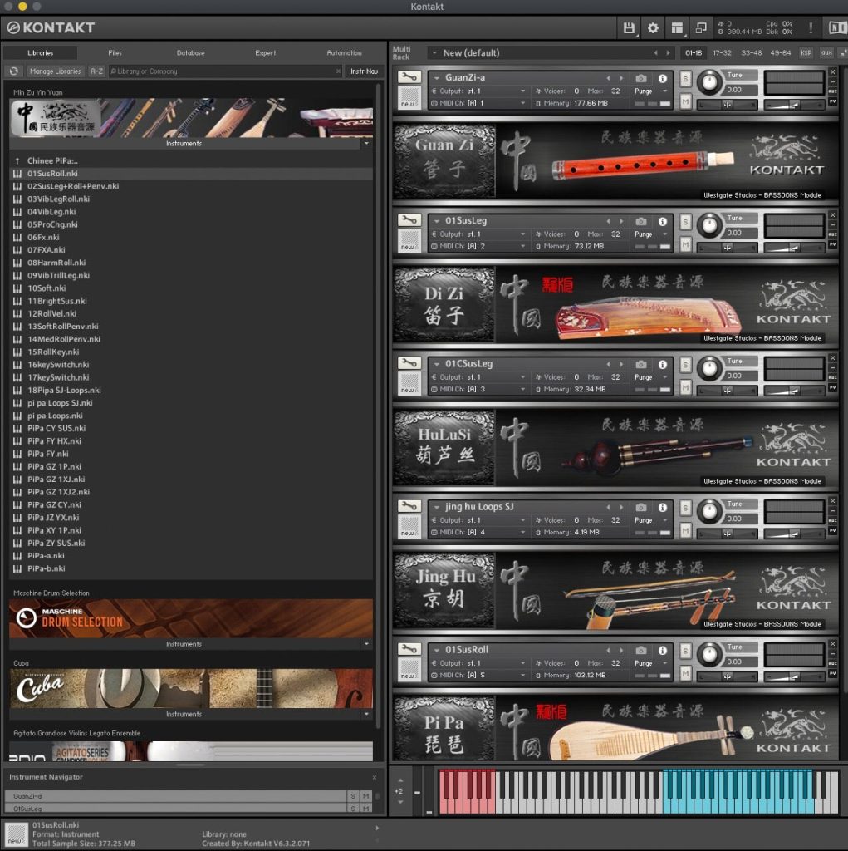Click 01CSusLeg snapshot camera icon
The width and height of the screenshot is (848, 851).
click(x=640, y=364)
